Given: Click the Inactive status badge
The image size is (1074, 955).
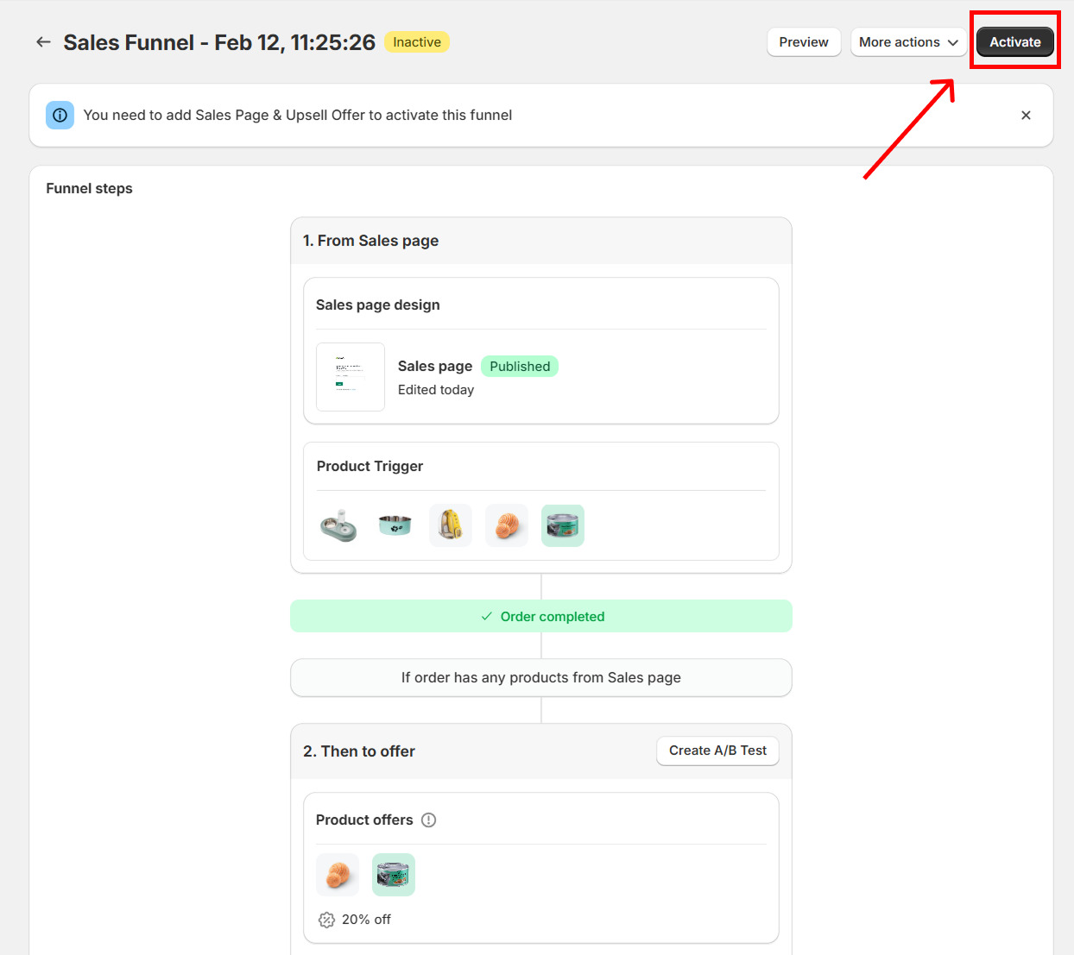Looking at the screenshot, I should [416, 41].
